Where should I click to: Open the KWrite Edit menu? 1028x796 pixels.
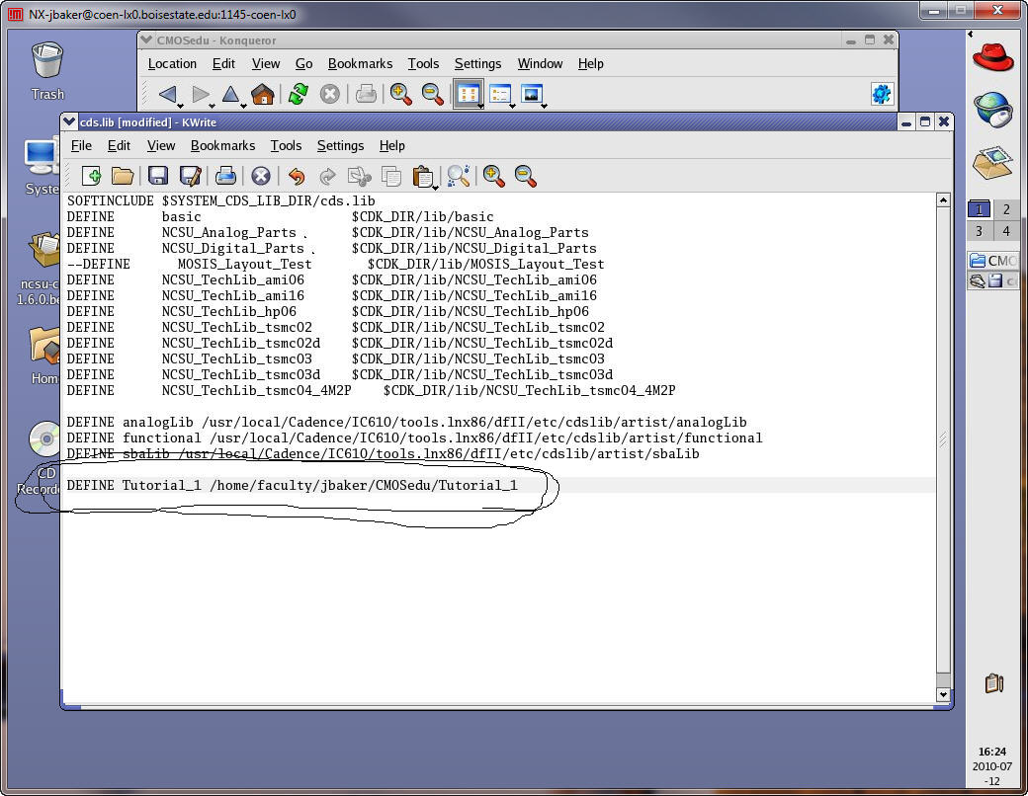(119, 145)
